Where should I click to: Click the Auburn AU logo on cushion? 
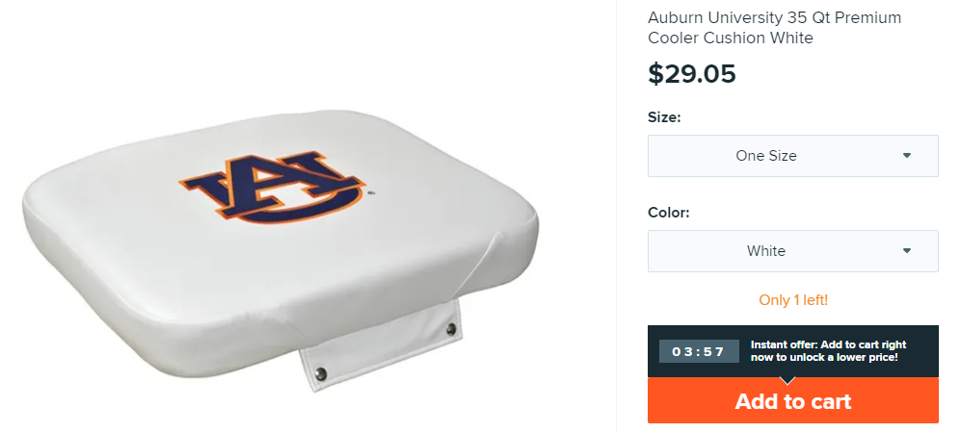pos(274,187)
